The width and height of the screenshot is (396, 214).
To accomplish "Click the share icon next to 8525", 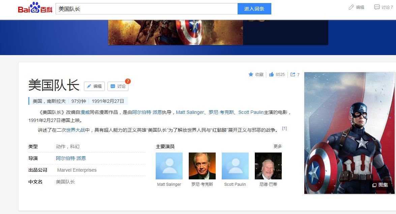I will (293, 75).
